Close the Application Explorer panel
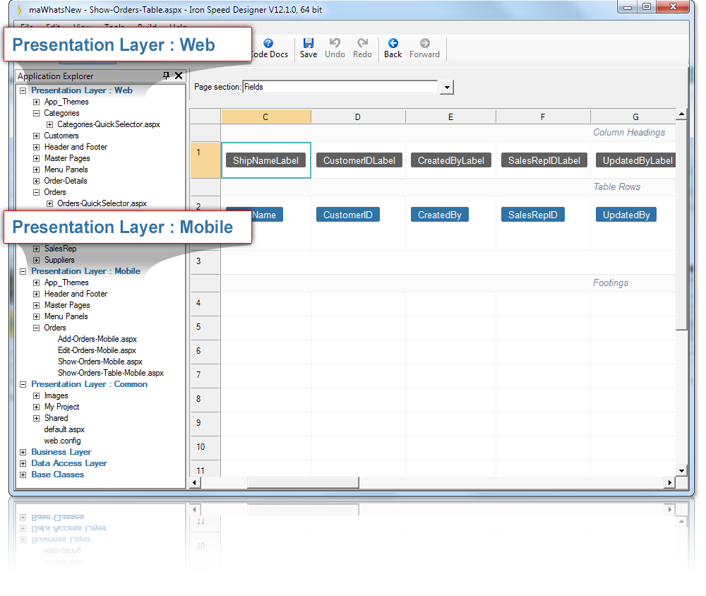Image resolution: width=706 pixels, height=596 pixels. tap(179, 76)
